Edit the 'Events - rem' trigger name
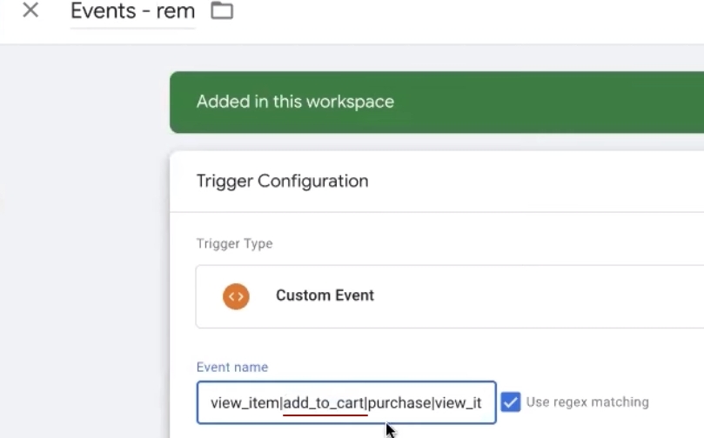Viewport: 704px width, 438px height. point(132,12)
